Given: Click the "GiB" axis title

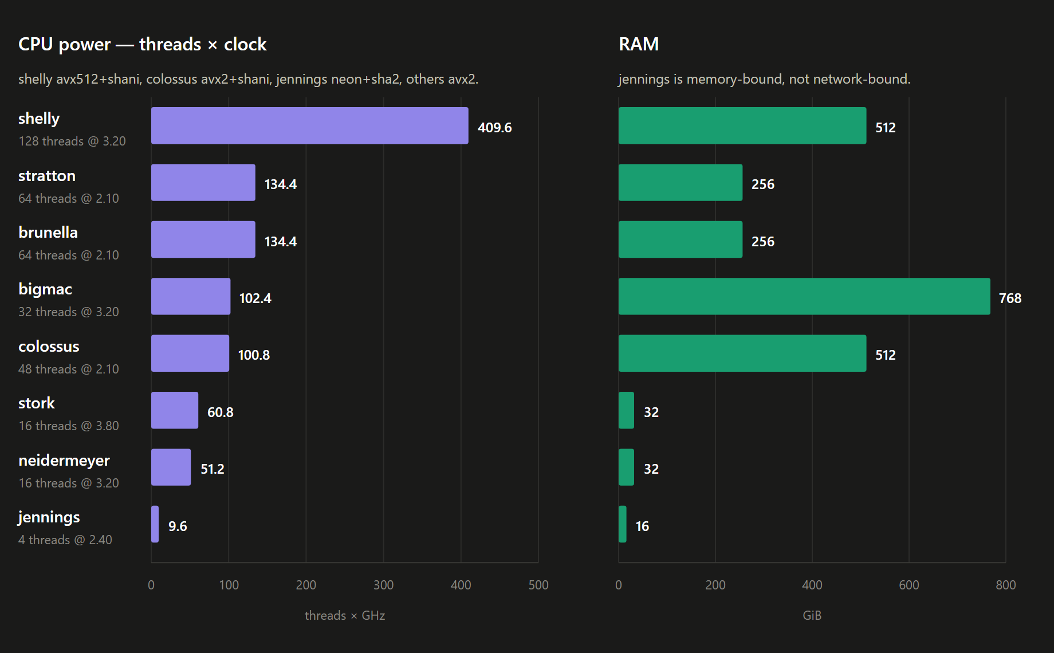Looking at the screenshot, I should 812,616.
